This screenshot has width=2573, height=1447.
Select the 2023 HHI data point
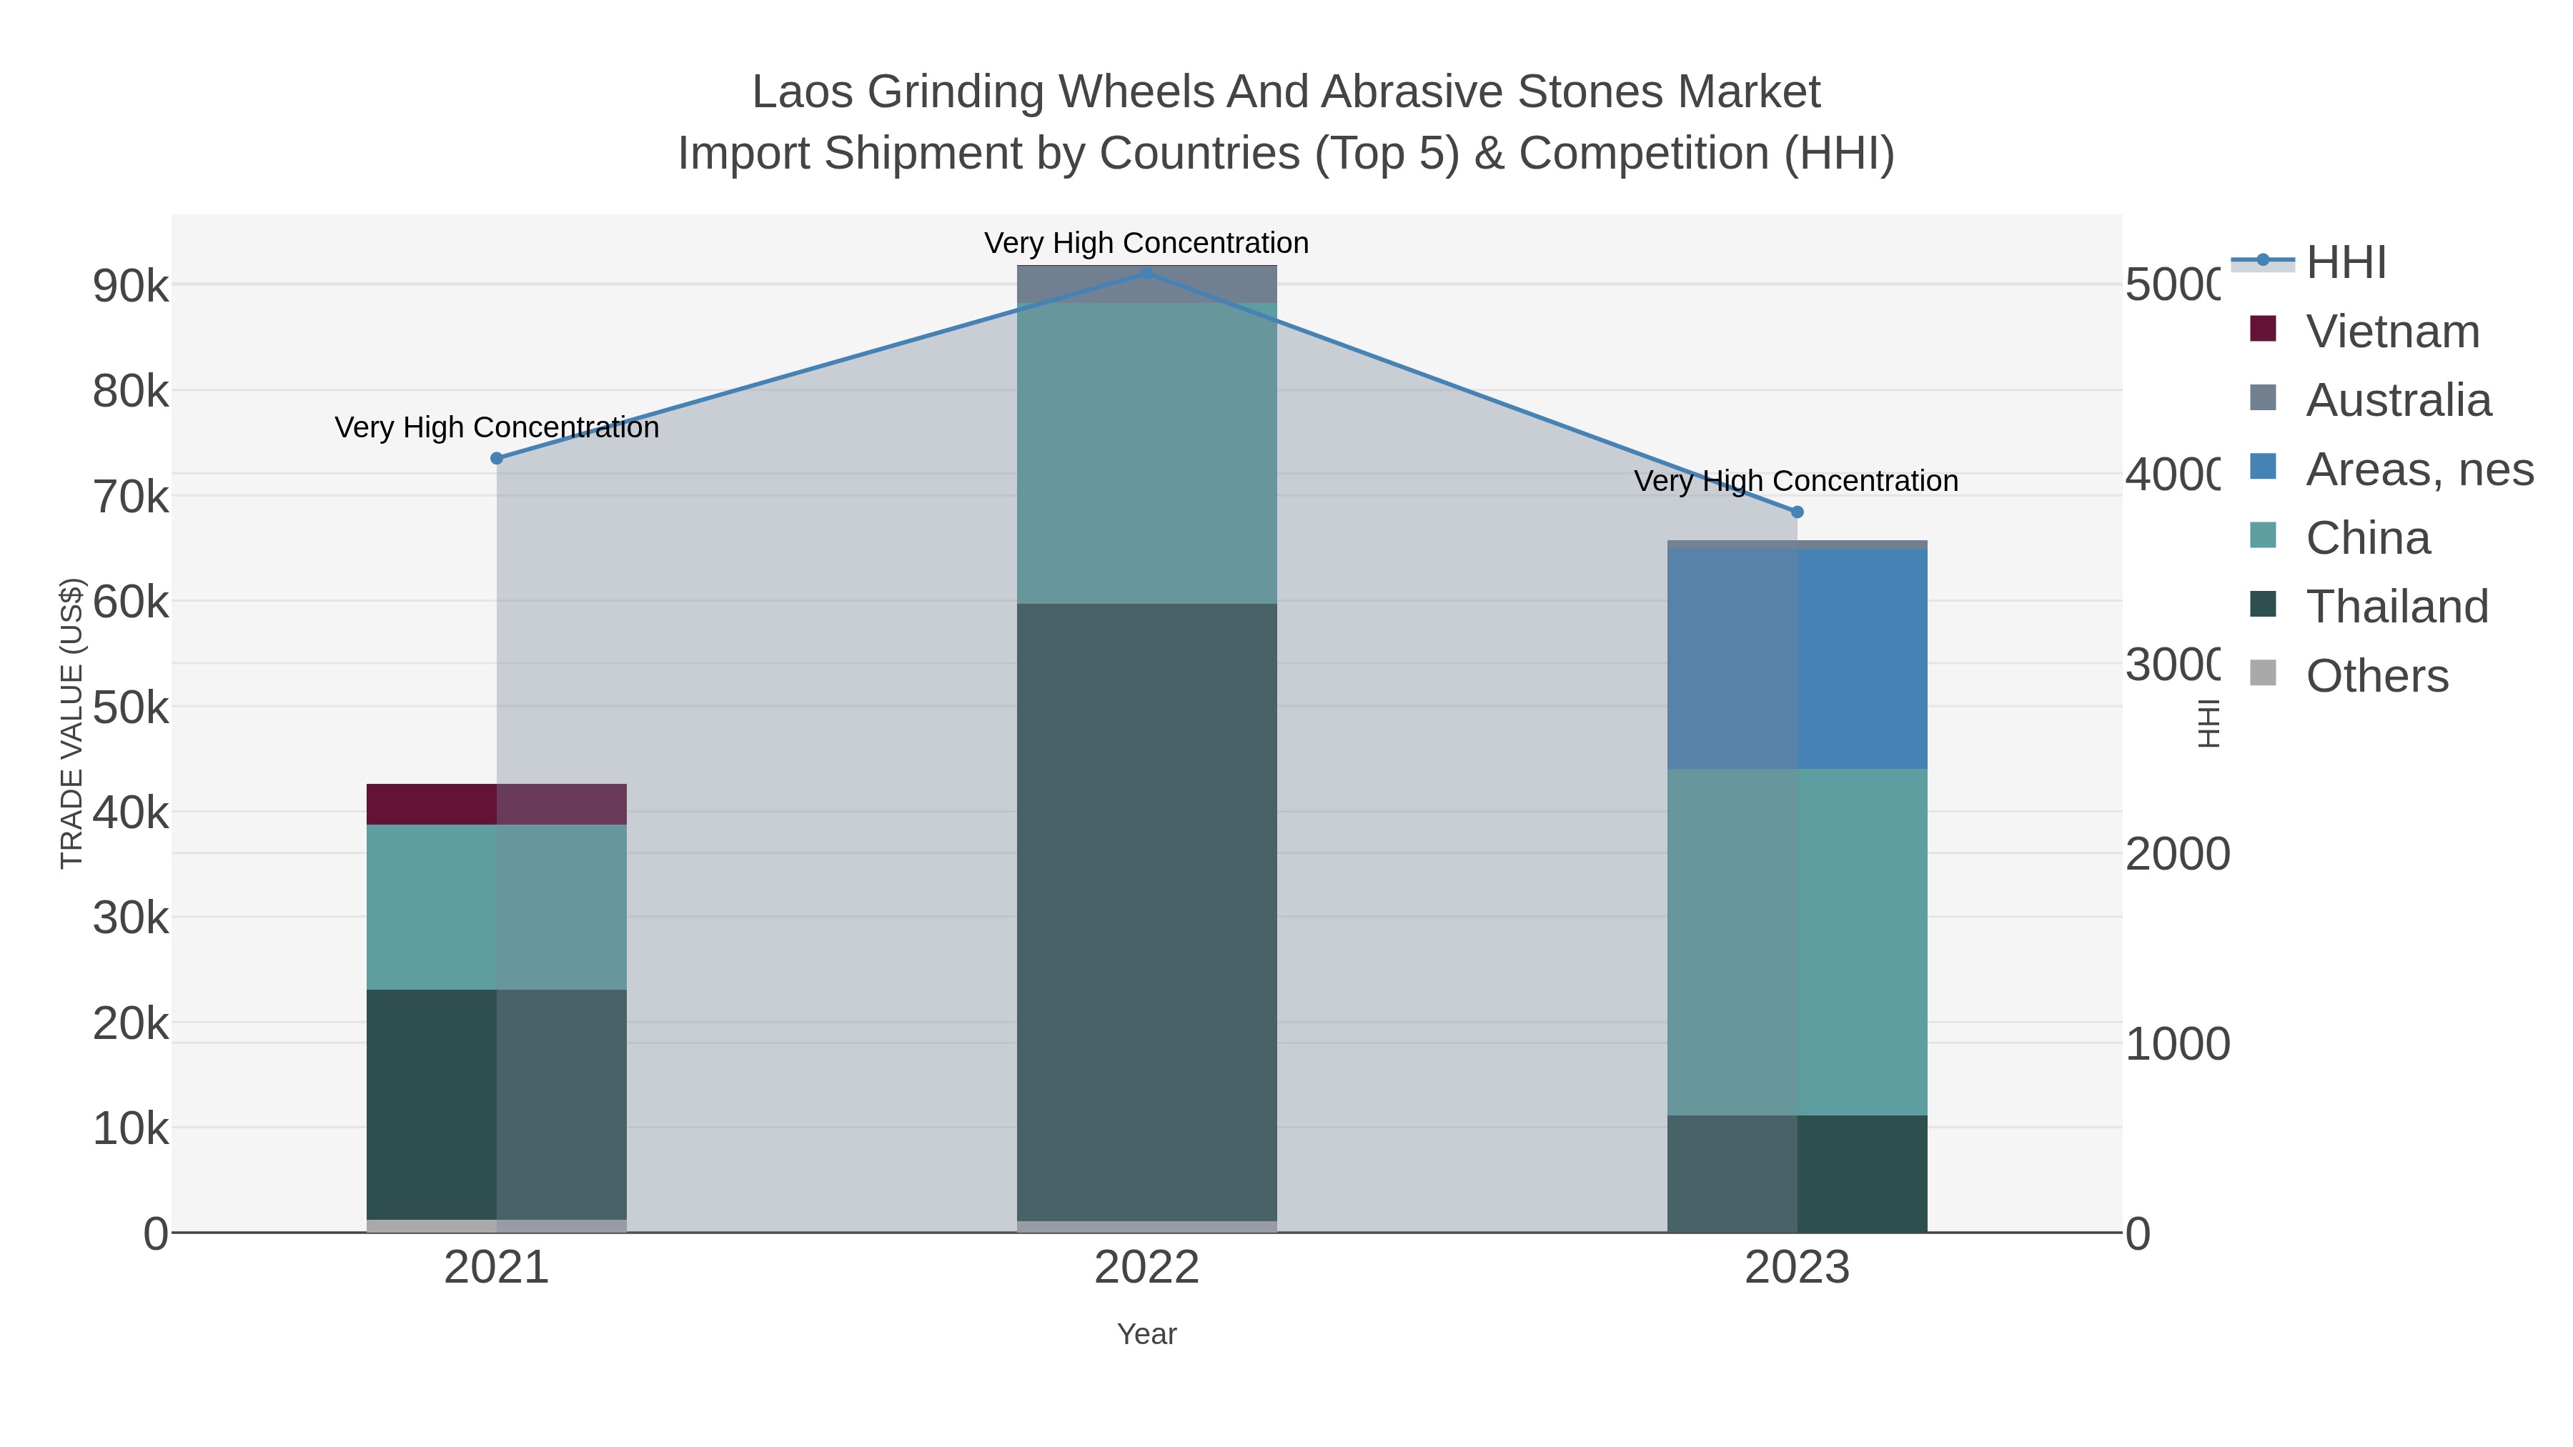tap(1797, 512)
